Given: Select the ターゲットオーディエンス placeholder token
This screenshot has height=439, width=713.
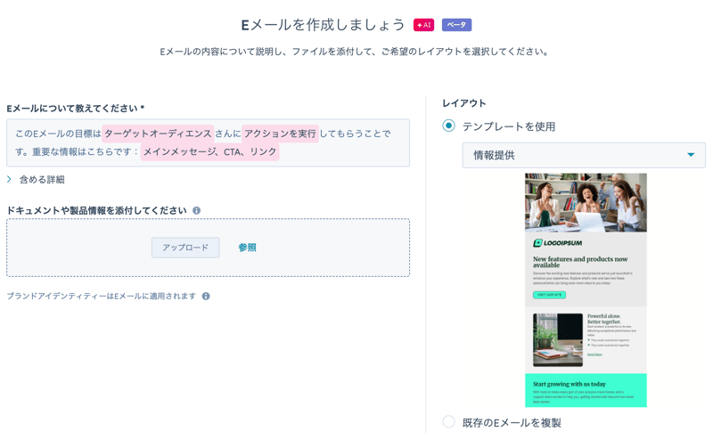Looking at the screenshot, I should 158,134.
